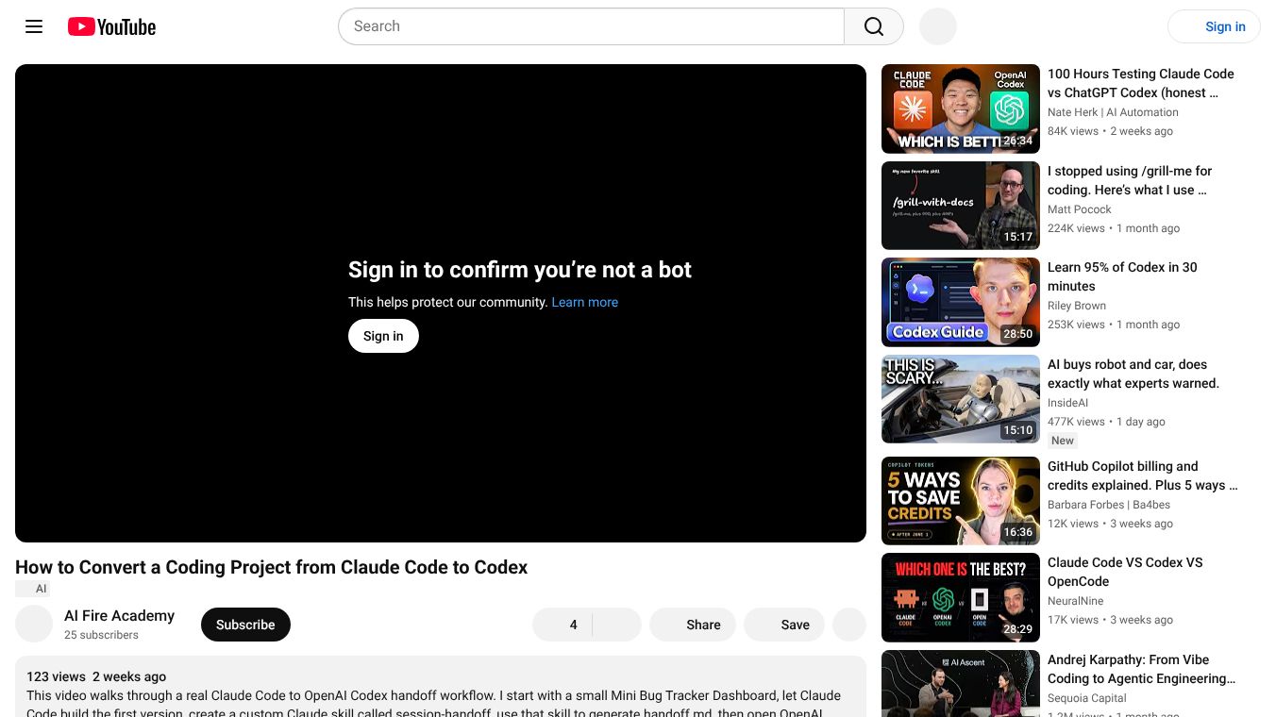Click the Matt Pocock channel name
The image size is (1276, 717).
point(1080,209)
